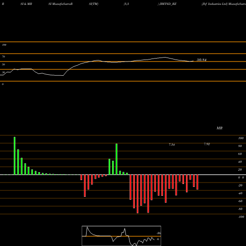Click the JBFIND_BZ symbol in header

click(x=168, y=4)
